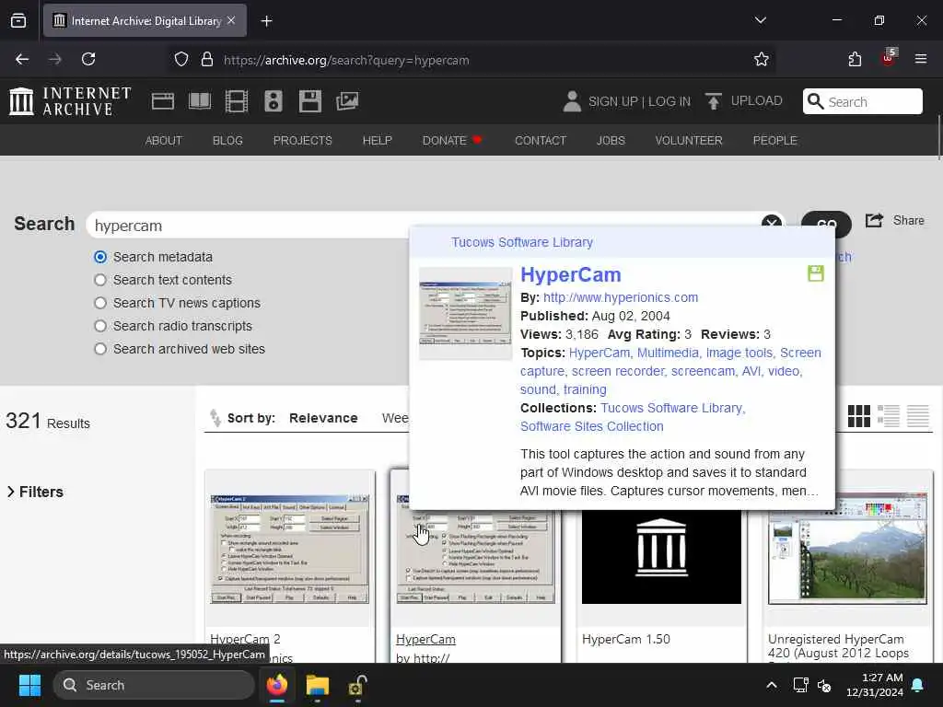Switch to tile grid view

point(859,416)
